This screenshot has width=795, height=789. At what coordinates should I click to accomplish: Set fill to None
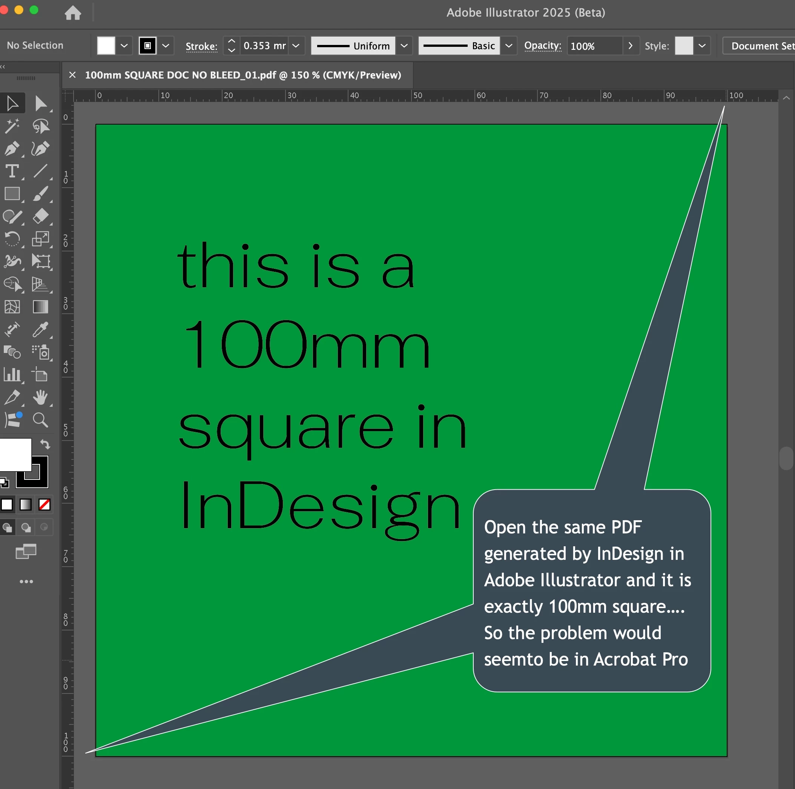(x=45, y=504)
